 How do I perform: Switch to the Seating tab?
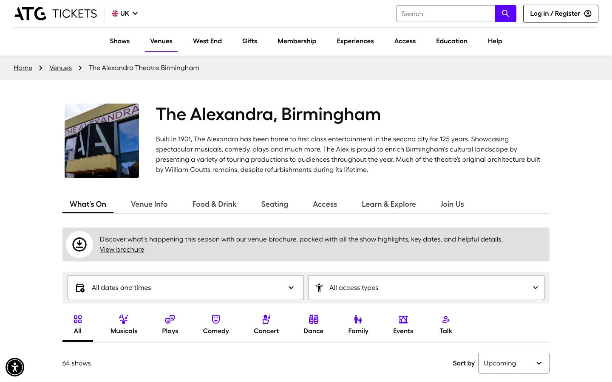275,204
